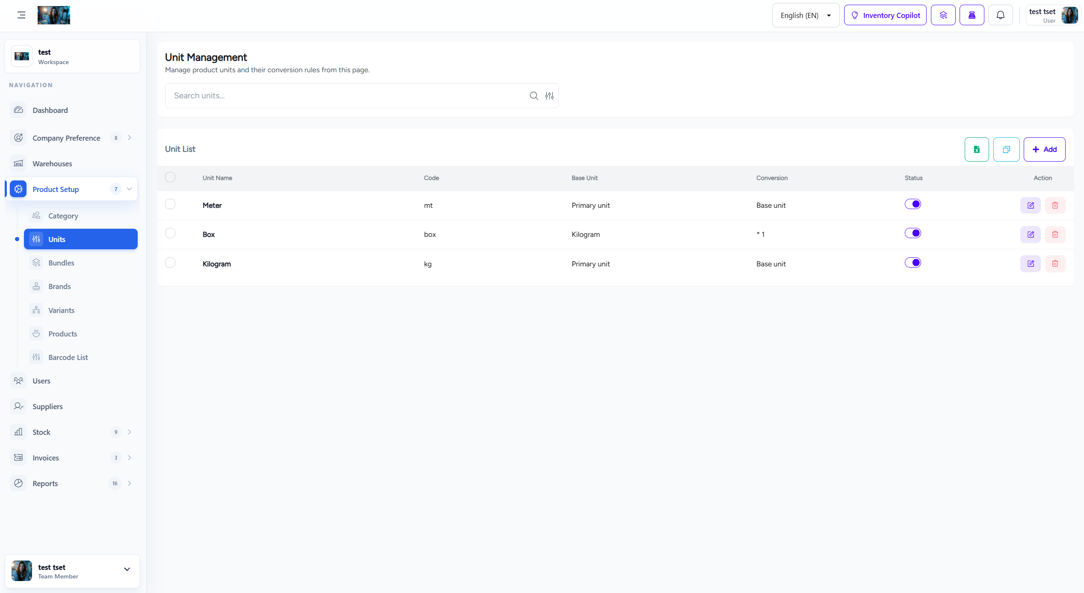This screenshot has height=593, width=1084.
Task: Click the Product Setup gear icon
Action: click(x=18, y=189)
